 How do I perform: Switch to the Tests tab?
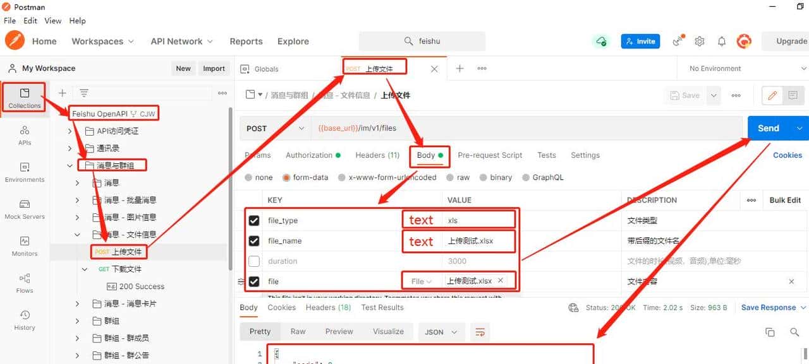coord(547,155)
